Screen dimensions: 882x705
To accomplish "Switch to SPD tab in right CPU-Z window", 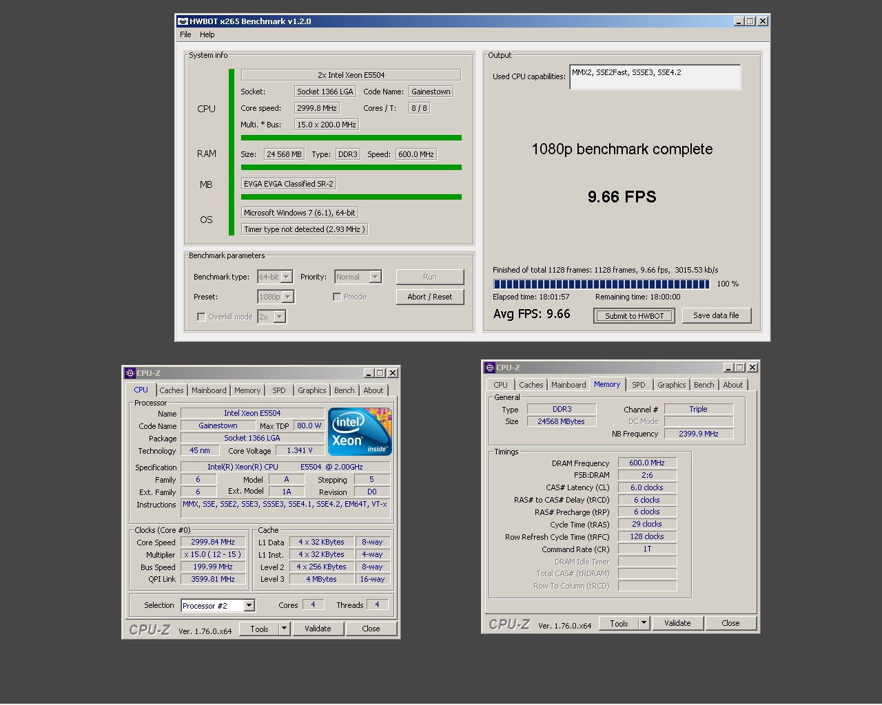I will pos(639,385).
